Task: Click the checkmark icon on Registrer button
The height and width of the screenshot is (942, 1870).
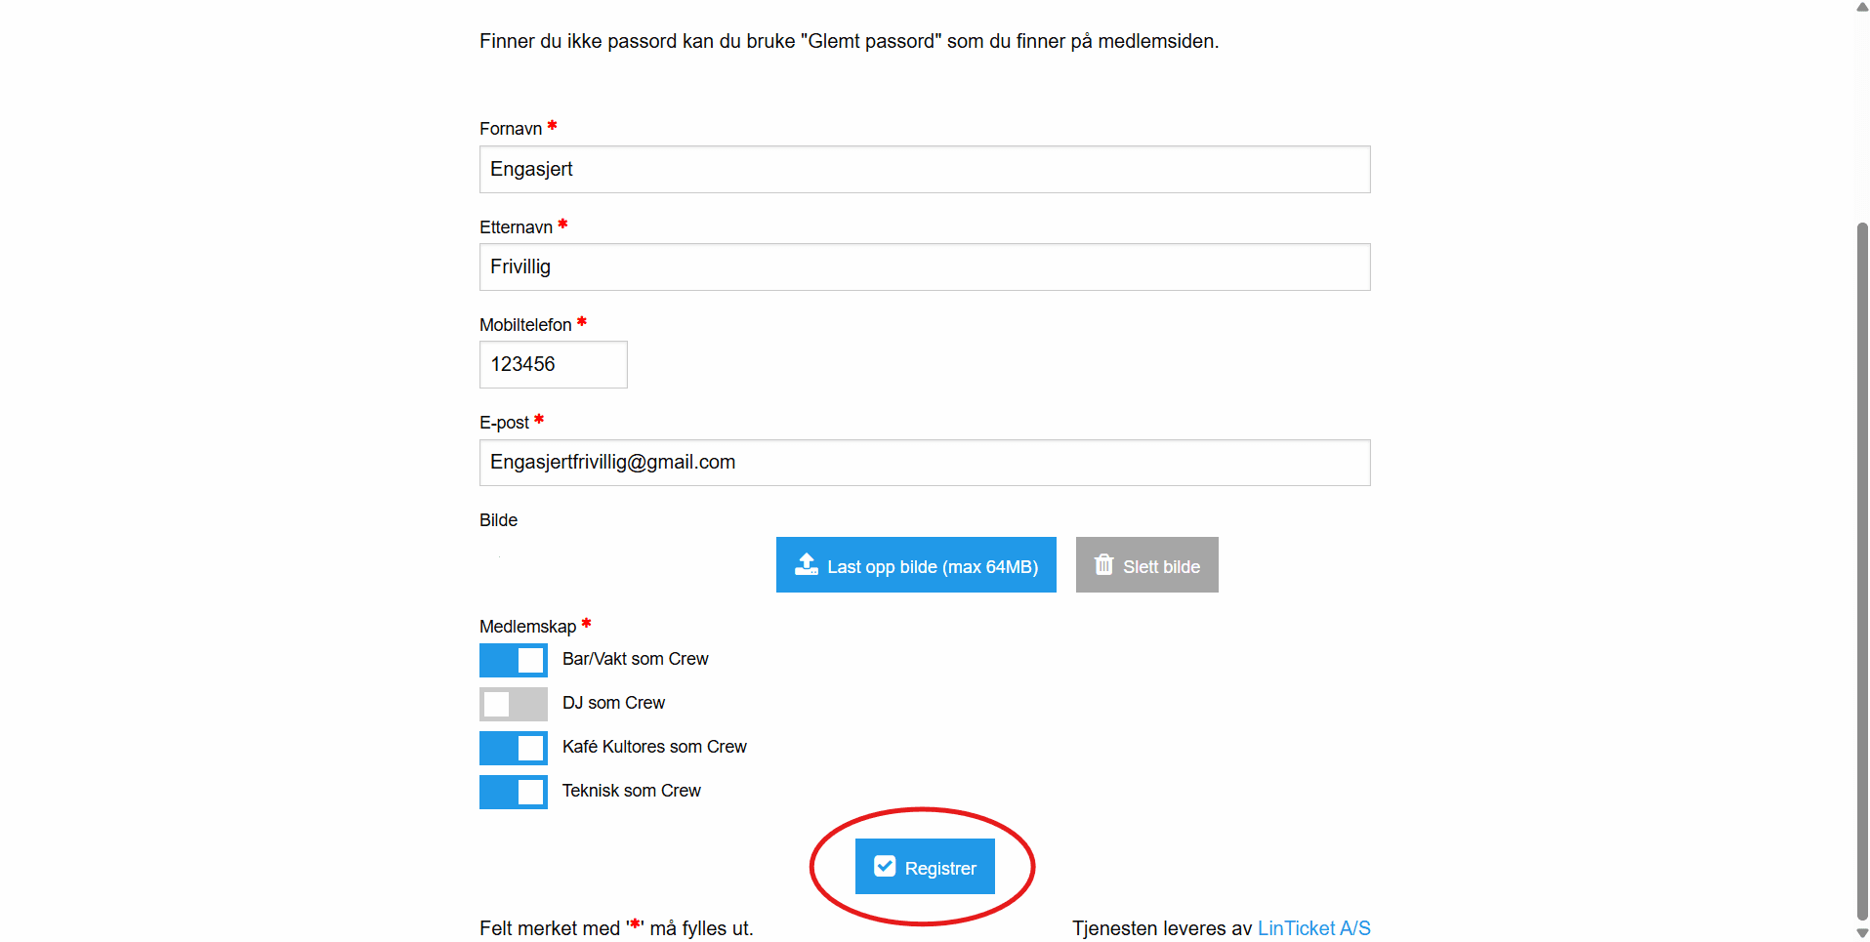Action: coord(885,867)
